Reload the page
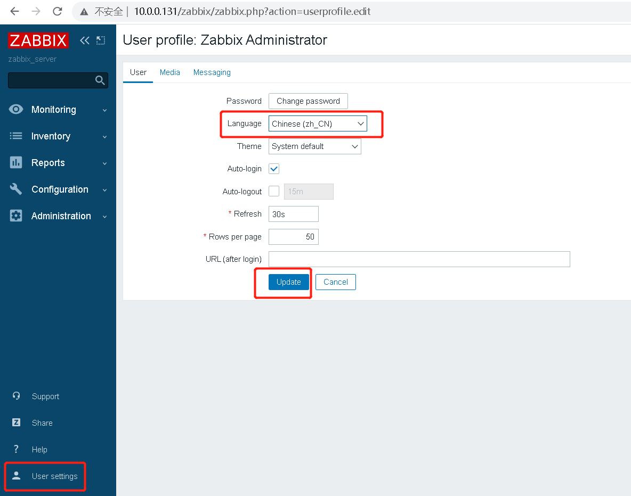 point(58,11)
